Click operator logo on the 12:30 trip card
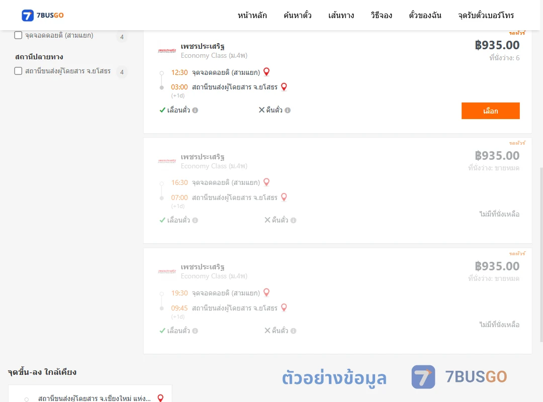Viewport: 543px width, 402px height. 167,51
